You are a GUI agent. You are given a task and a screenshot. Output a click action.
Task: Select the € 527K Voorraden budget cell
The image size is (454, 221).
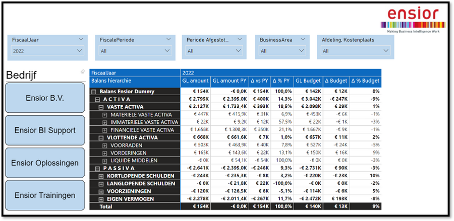pos(308,145)
